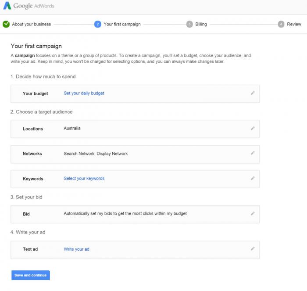Click the grey step 4 circle

coord(281,24)
